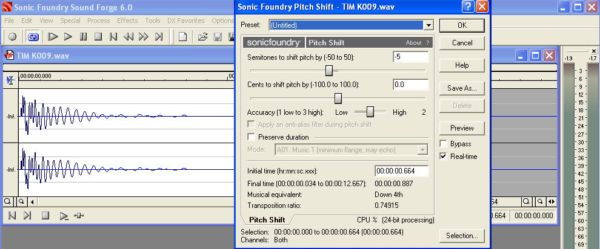Open the Tools menu
The height and width of the screenshot is (249, 600).
153,21
